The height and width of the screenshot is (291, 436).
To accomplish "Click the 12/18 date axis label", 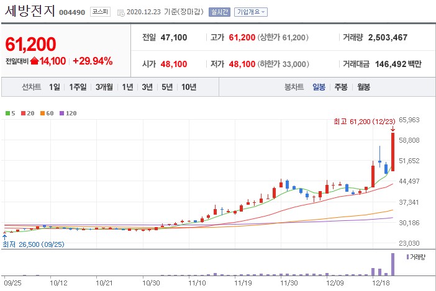I will [381, 283].
